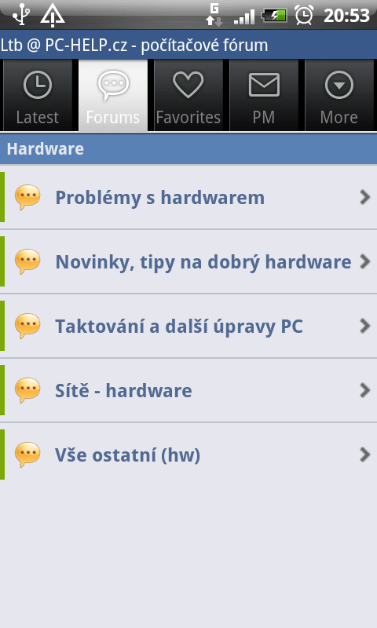Expand Taktování a další úpravy PC chevron
The image size is (377, 628).
[x=364, y=326]
